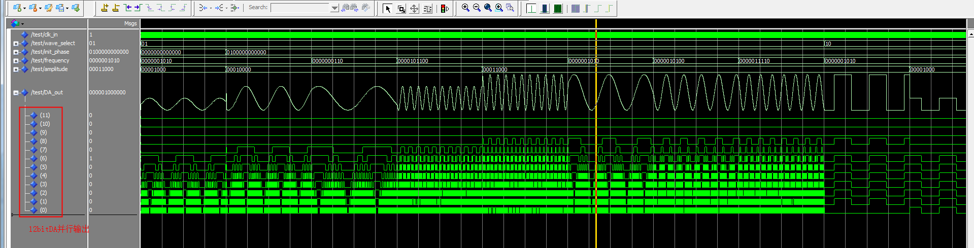Click the Insert Cursor toolbar icon

(x=105, y=8)
